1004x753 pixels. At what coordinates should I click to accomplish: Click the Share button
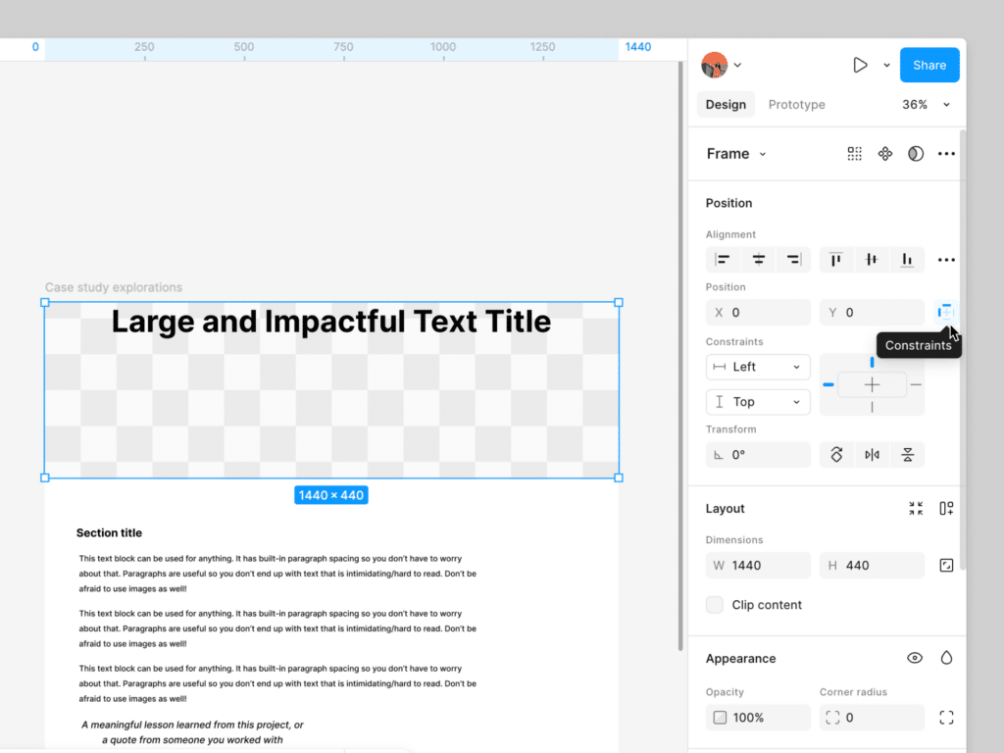tap(929, 65)
